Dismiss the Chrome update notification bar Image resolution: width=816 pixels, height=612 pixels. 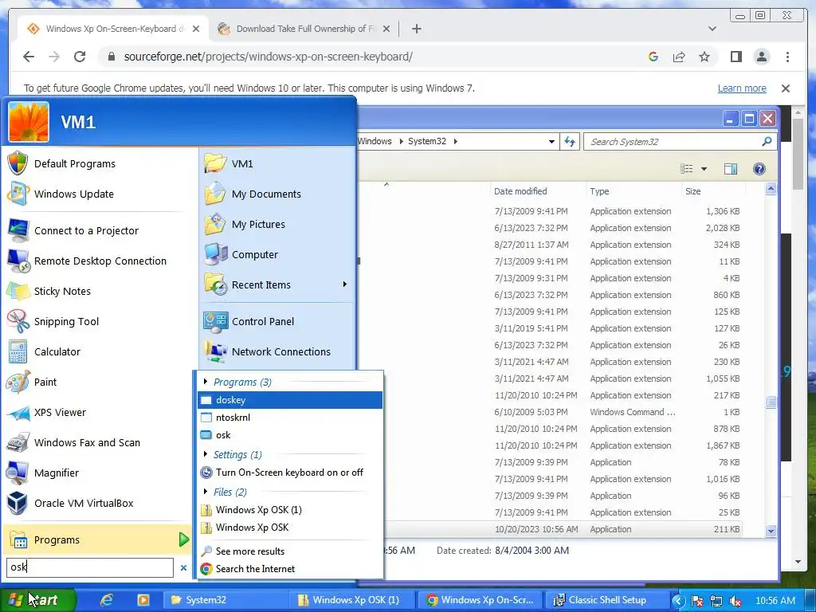pyautogui.click(x=786, y=88)
